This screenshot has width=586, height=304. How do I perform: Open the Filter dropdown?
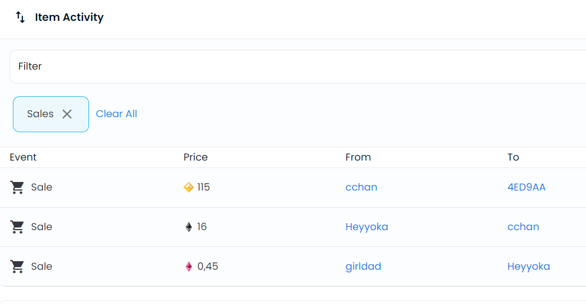(x=298, y=66)
